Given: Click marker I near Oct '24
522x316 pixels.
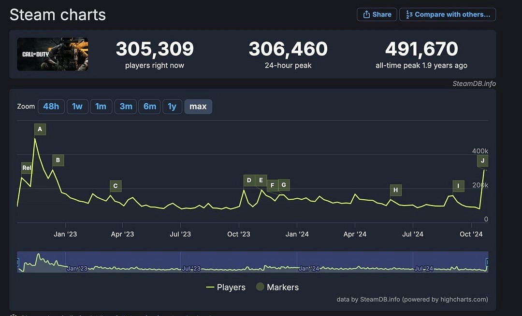Looking at the screenshot, I should pyautogui.click(x=458, y=186).
